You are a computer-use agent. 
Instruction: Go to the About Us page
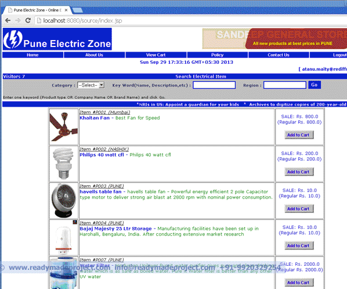point(94,55)
